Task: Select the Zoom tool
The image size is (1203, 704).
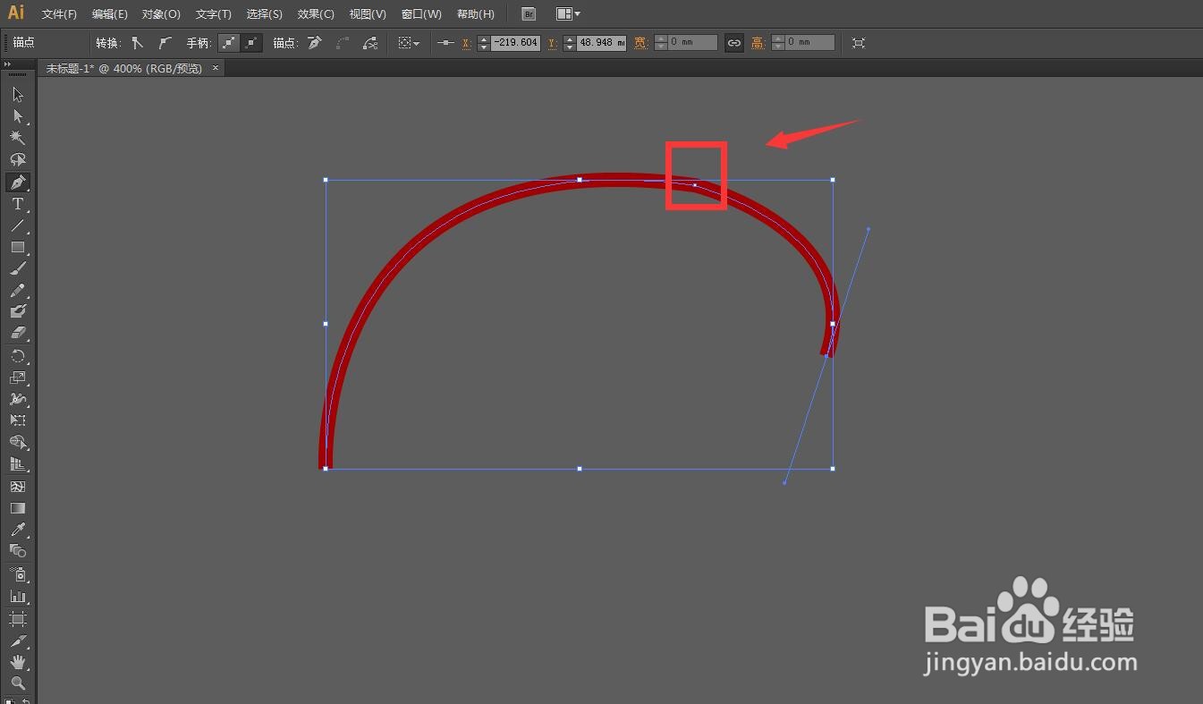Action: [18, 683]
